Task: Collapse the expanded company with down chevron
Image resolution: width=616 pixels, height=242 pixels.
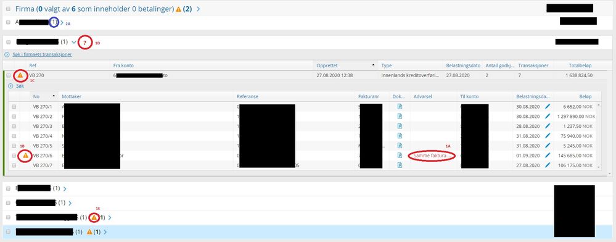Action: [x=74, y=42]
